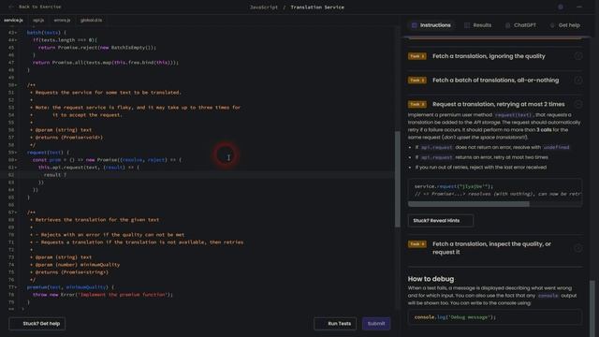The height and width of the screenshot is (337, 599).
Task: Click the editor vertical scrollbar thumb
Action: [397, 179]
